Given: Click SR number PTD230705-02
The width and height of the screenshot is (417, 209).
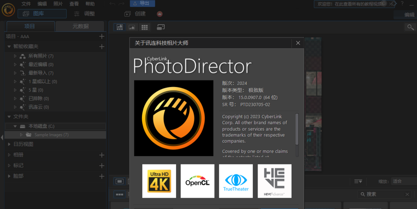Looking at the screenshot, I should pos(255,104).
